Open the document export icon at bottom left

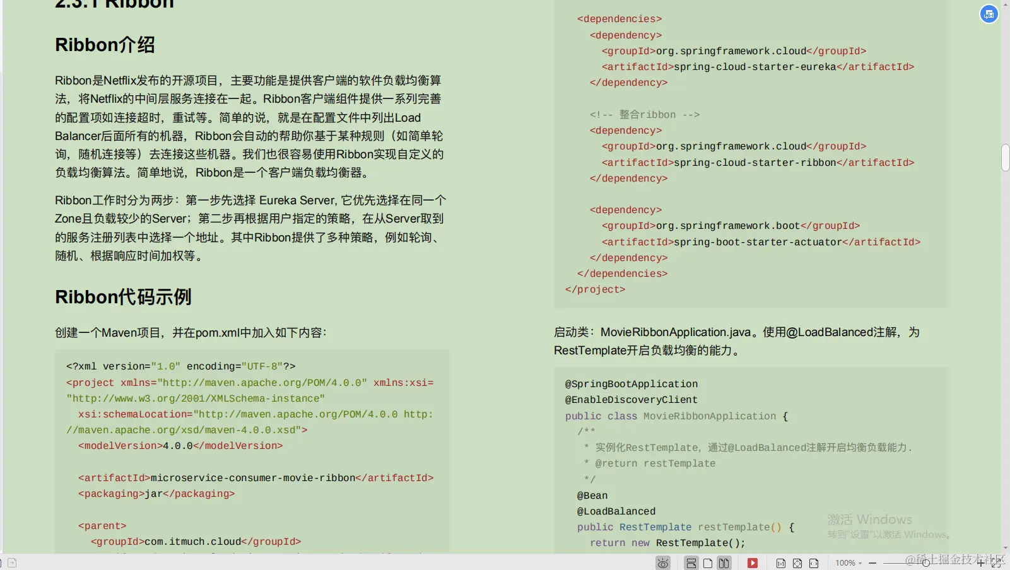pyautogui.click(x=12, y=562)
